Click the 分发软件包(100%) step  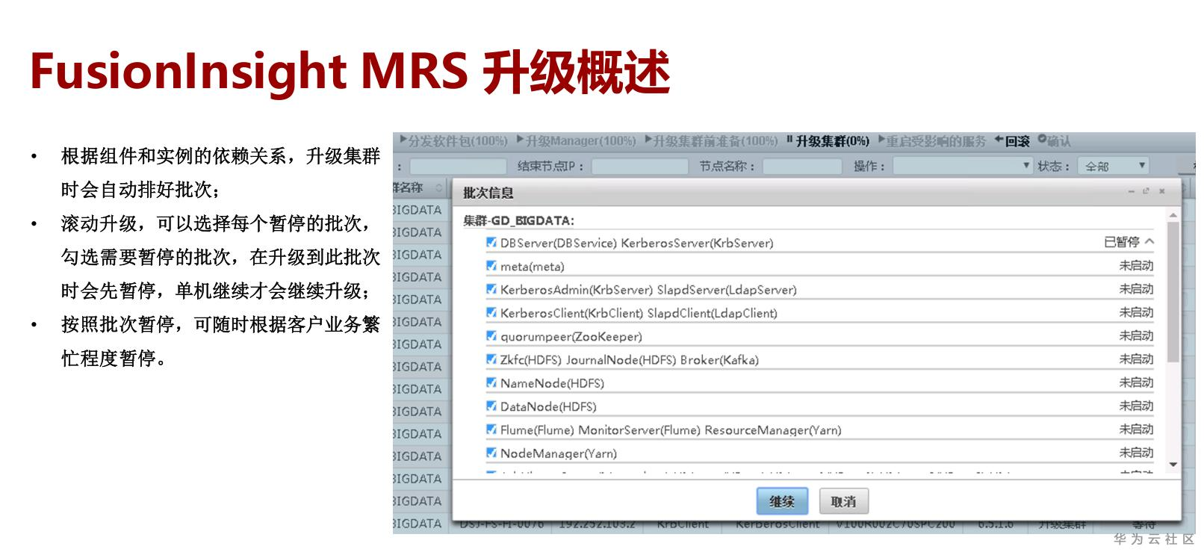453,140
